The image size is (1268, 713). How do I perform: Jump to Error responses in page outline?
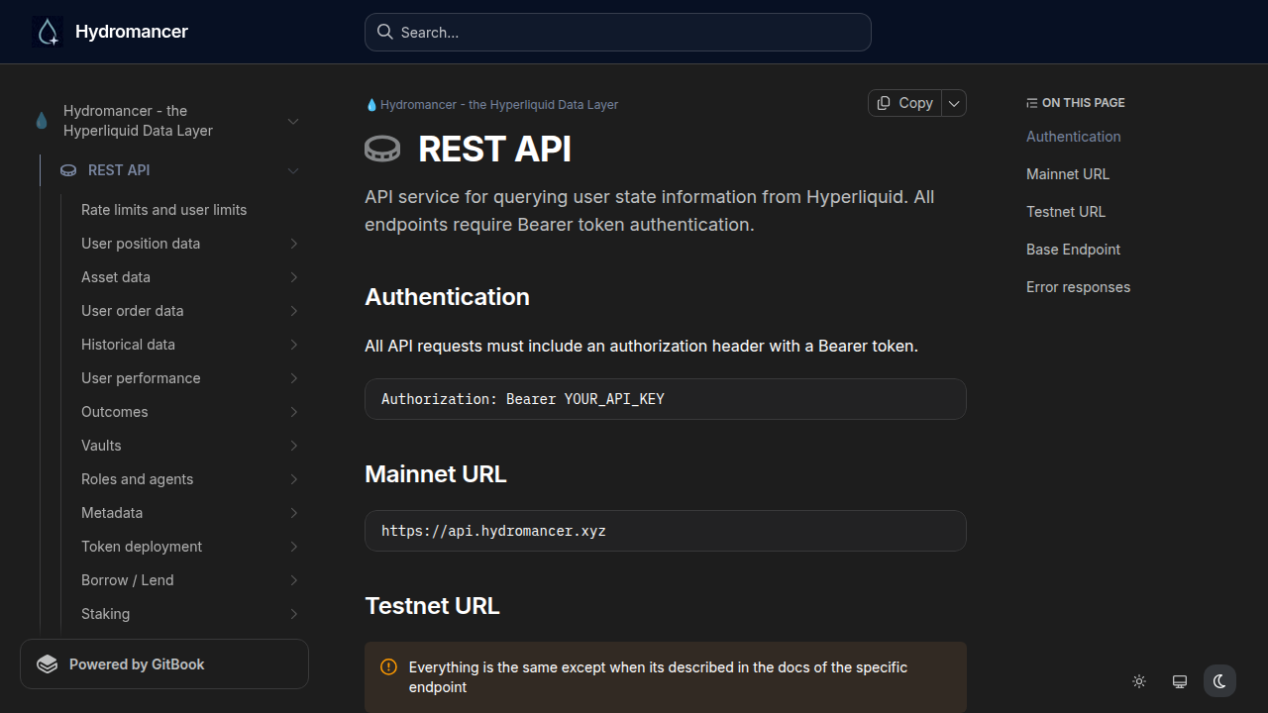coord(1078,287)
